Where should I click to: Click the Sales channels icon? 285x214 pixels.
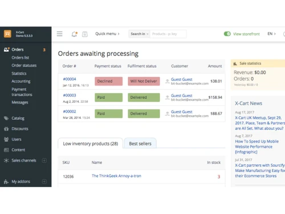click(6, 160)
